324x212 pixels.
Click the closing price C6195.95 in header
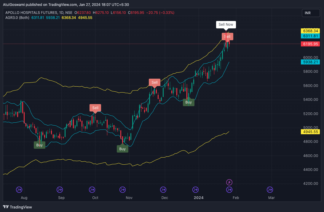pyautogui.click(x=136, y=13)
